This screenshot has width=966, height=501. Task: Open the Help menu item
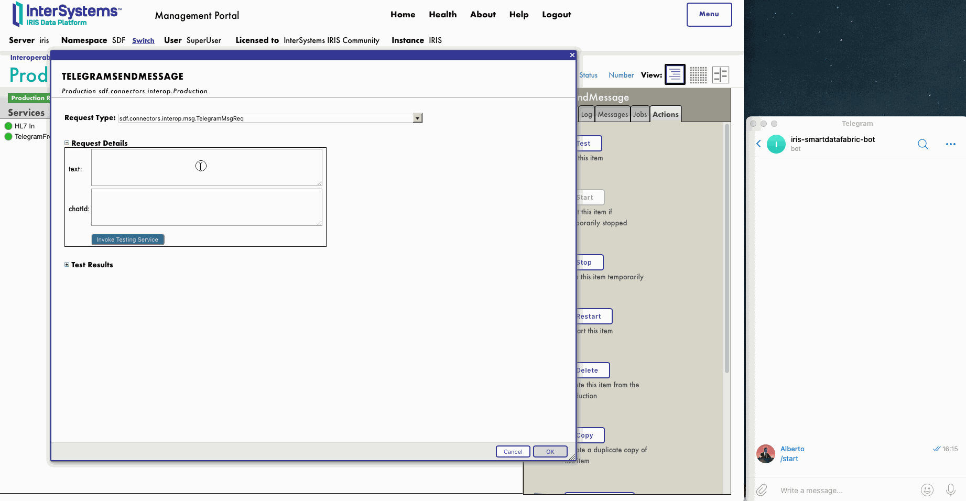coord(519,15)
